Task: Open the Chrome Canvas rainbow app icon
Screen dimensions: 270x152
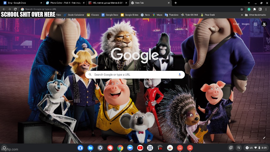Action: click(170, 148)
